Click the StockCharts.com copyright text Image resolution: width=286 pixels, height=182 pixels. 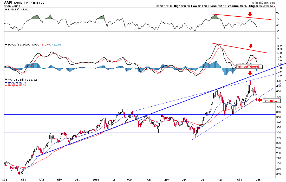click(264, 3)
